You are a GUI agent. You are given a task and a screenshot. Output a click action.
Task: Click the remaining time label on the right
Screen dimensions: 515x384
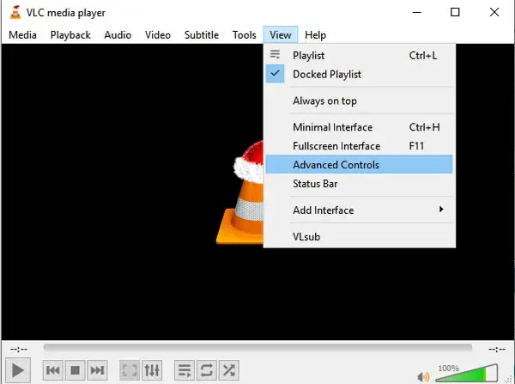coord(497,349)
